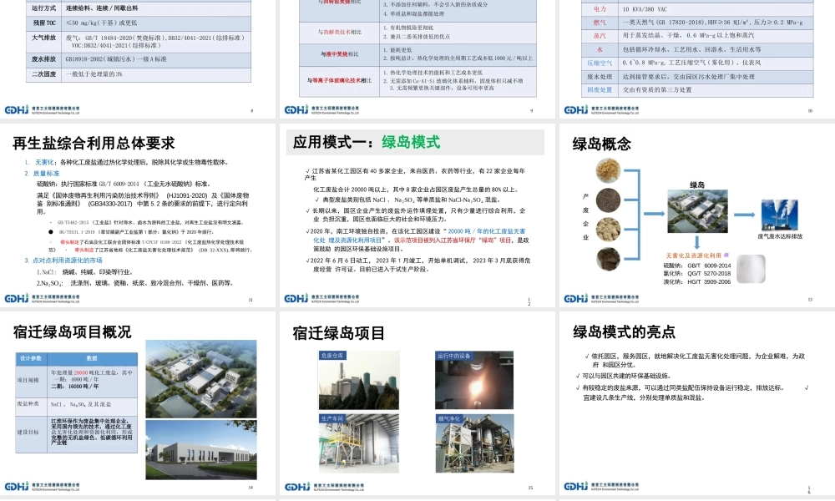Select the 运行中的设备 photo

[x=474, y=380]
